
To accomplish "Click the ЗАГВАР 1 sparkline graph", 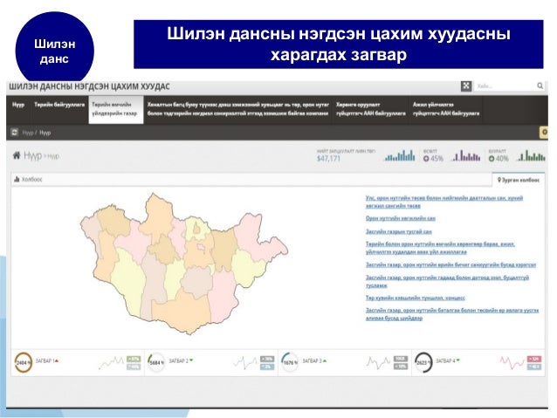I will tap(111, 363).
